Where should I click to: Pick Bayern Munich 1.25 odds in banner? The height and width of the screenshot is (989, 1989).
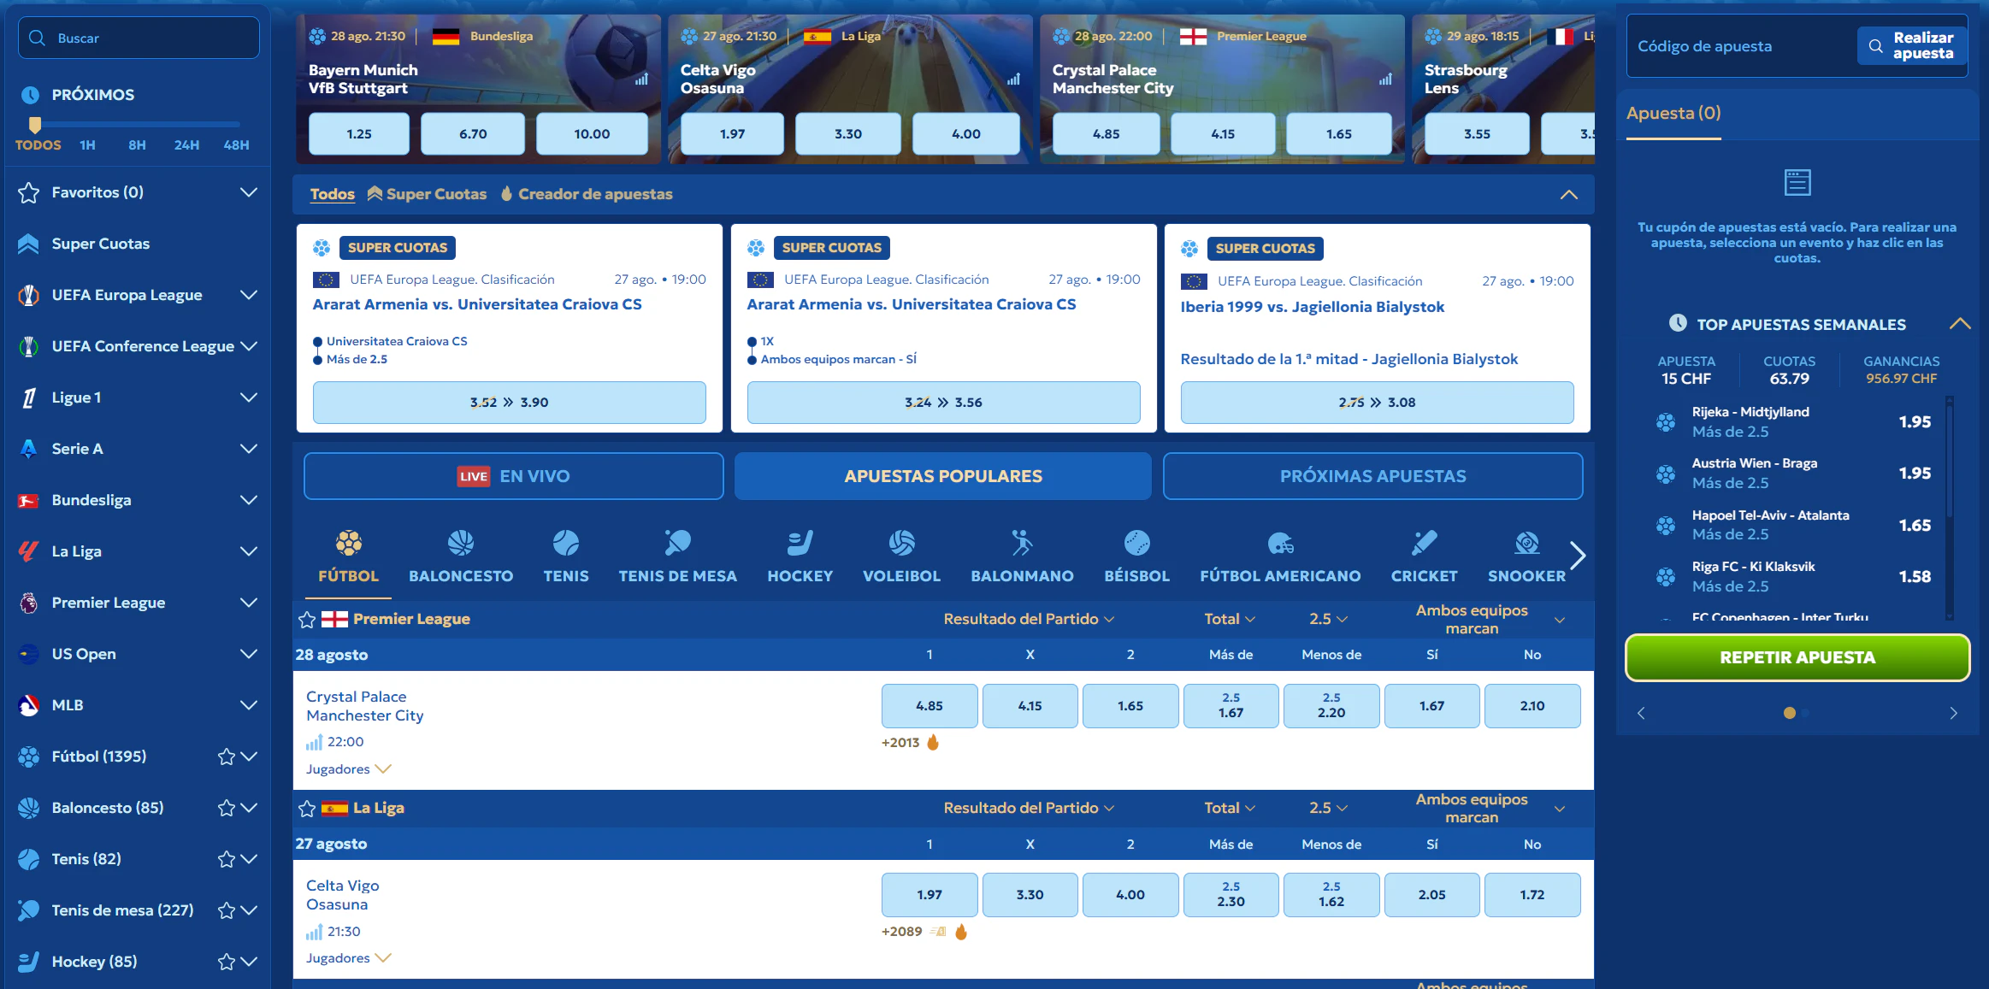point(359,134)
